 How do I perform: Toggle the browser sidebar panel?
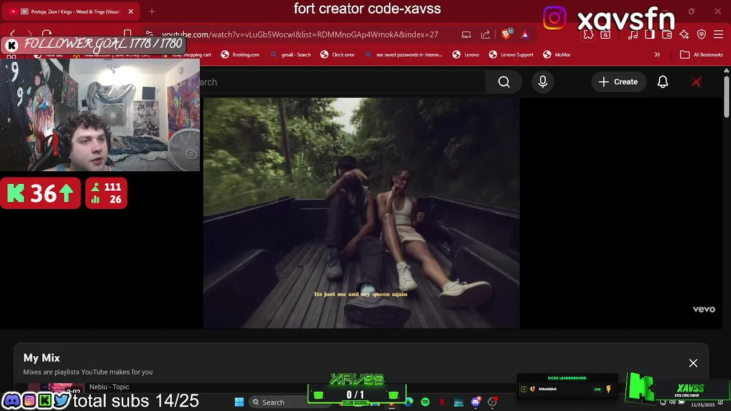click(x=649, y=35)
